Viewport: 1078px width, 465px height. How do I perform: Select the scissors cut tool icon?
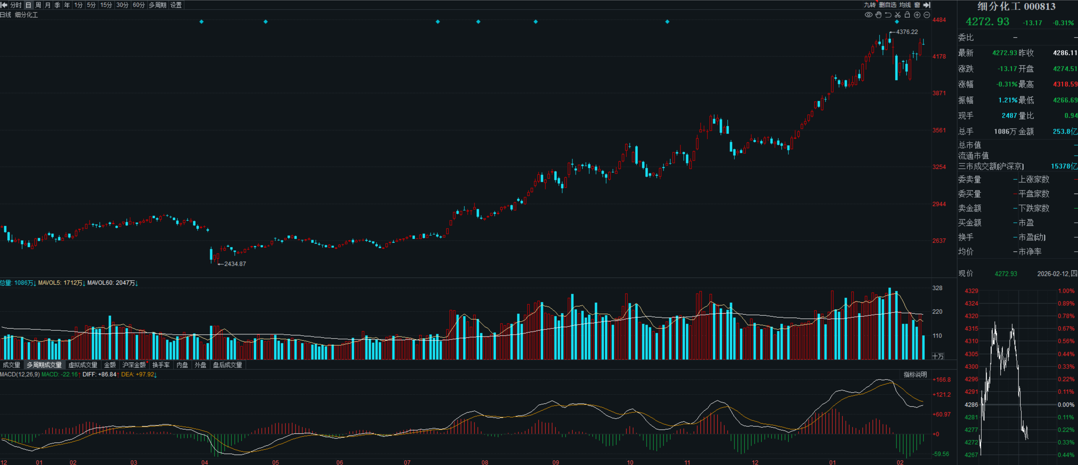pyautogui.click(x=898, y=15)
